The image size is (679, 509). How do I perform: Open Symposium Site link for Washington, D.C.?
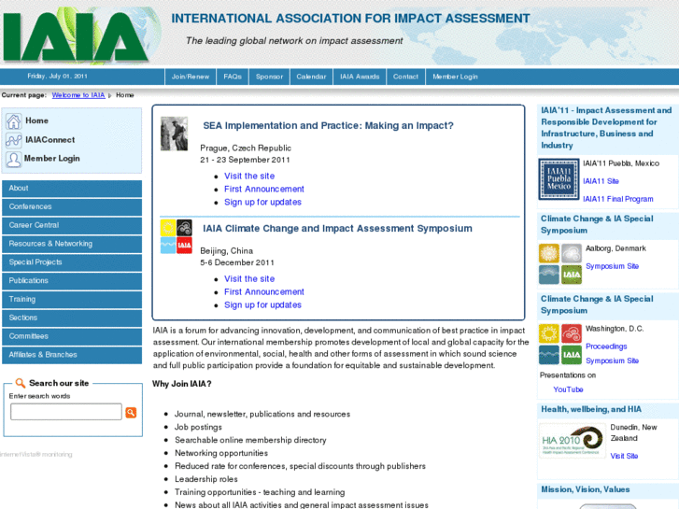[x=612, y=361]
